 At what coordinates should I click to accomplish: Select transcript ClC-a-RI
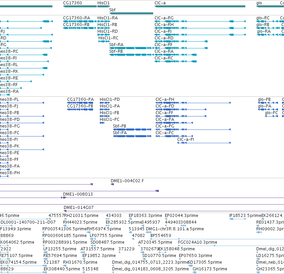click(200, 35)
